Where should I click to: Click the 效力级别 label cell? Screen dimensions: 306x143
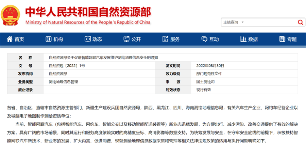coord(173,74)
